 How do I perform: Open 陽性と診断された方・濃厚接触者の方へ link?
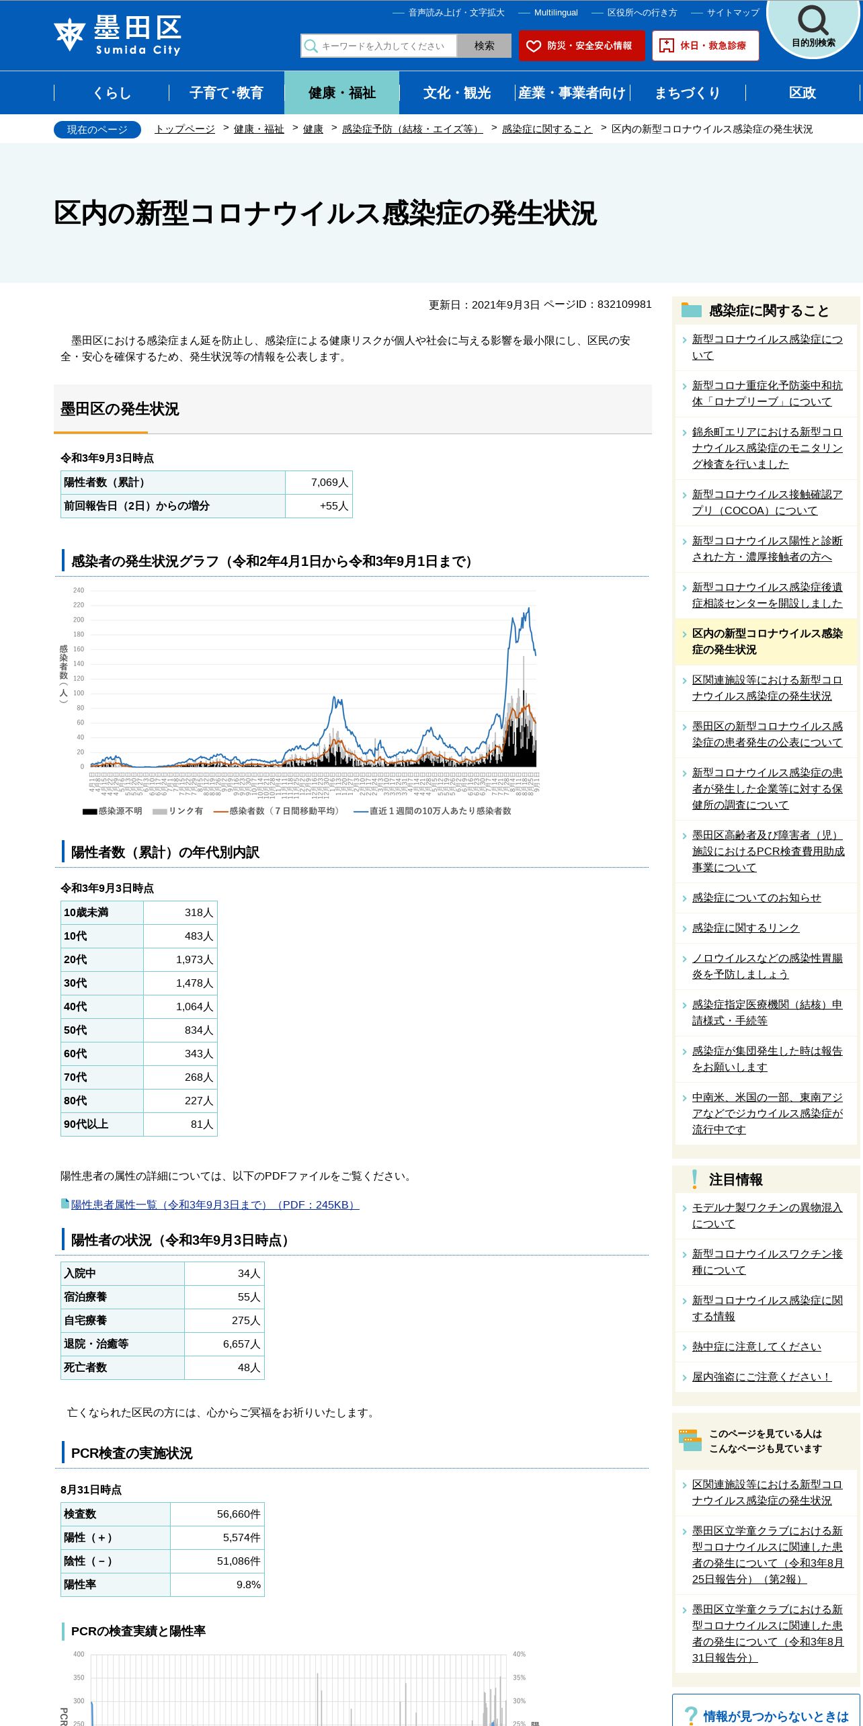point(767,548)
